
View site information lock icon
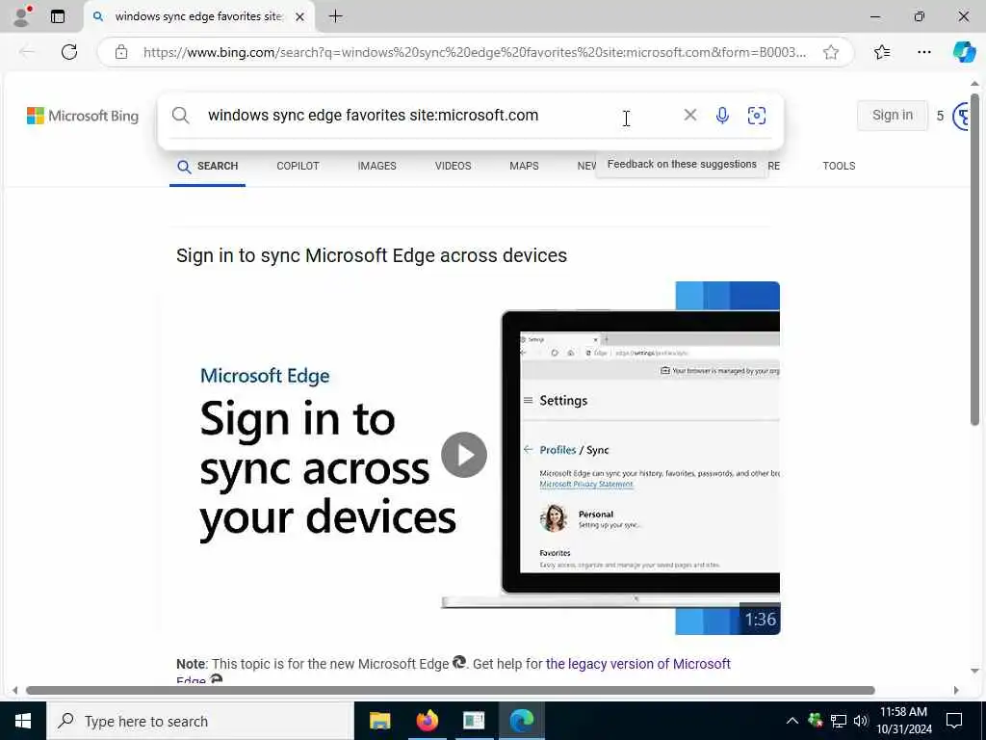(x=121, y=52)
